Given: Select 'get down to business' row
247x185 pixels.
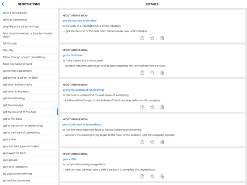Looking at the screenshot, I should coord(29,92).
